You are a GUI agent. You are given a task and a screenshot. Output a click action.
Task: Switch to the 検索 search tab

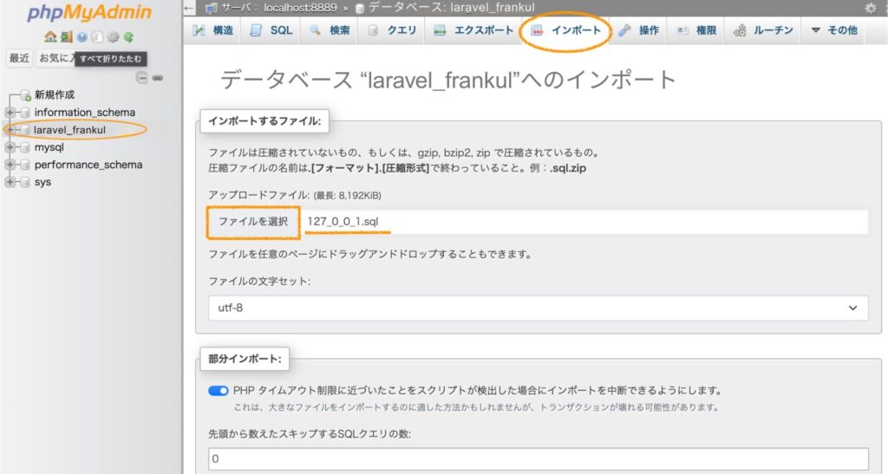(330, 30)
